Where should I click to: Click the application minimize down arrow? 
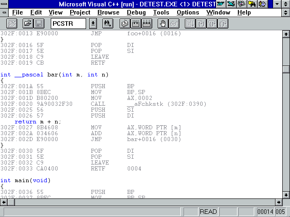pyautogui.click(x=277, y=4)
